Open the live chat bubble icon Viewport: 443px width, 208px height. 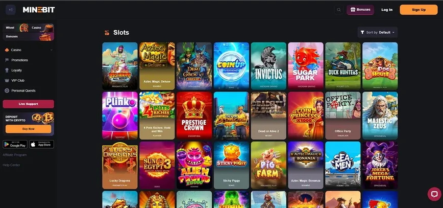434,194
